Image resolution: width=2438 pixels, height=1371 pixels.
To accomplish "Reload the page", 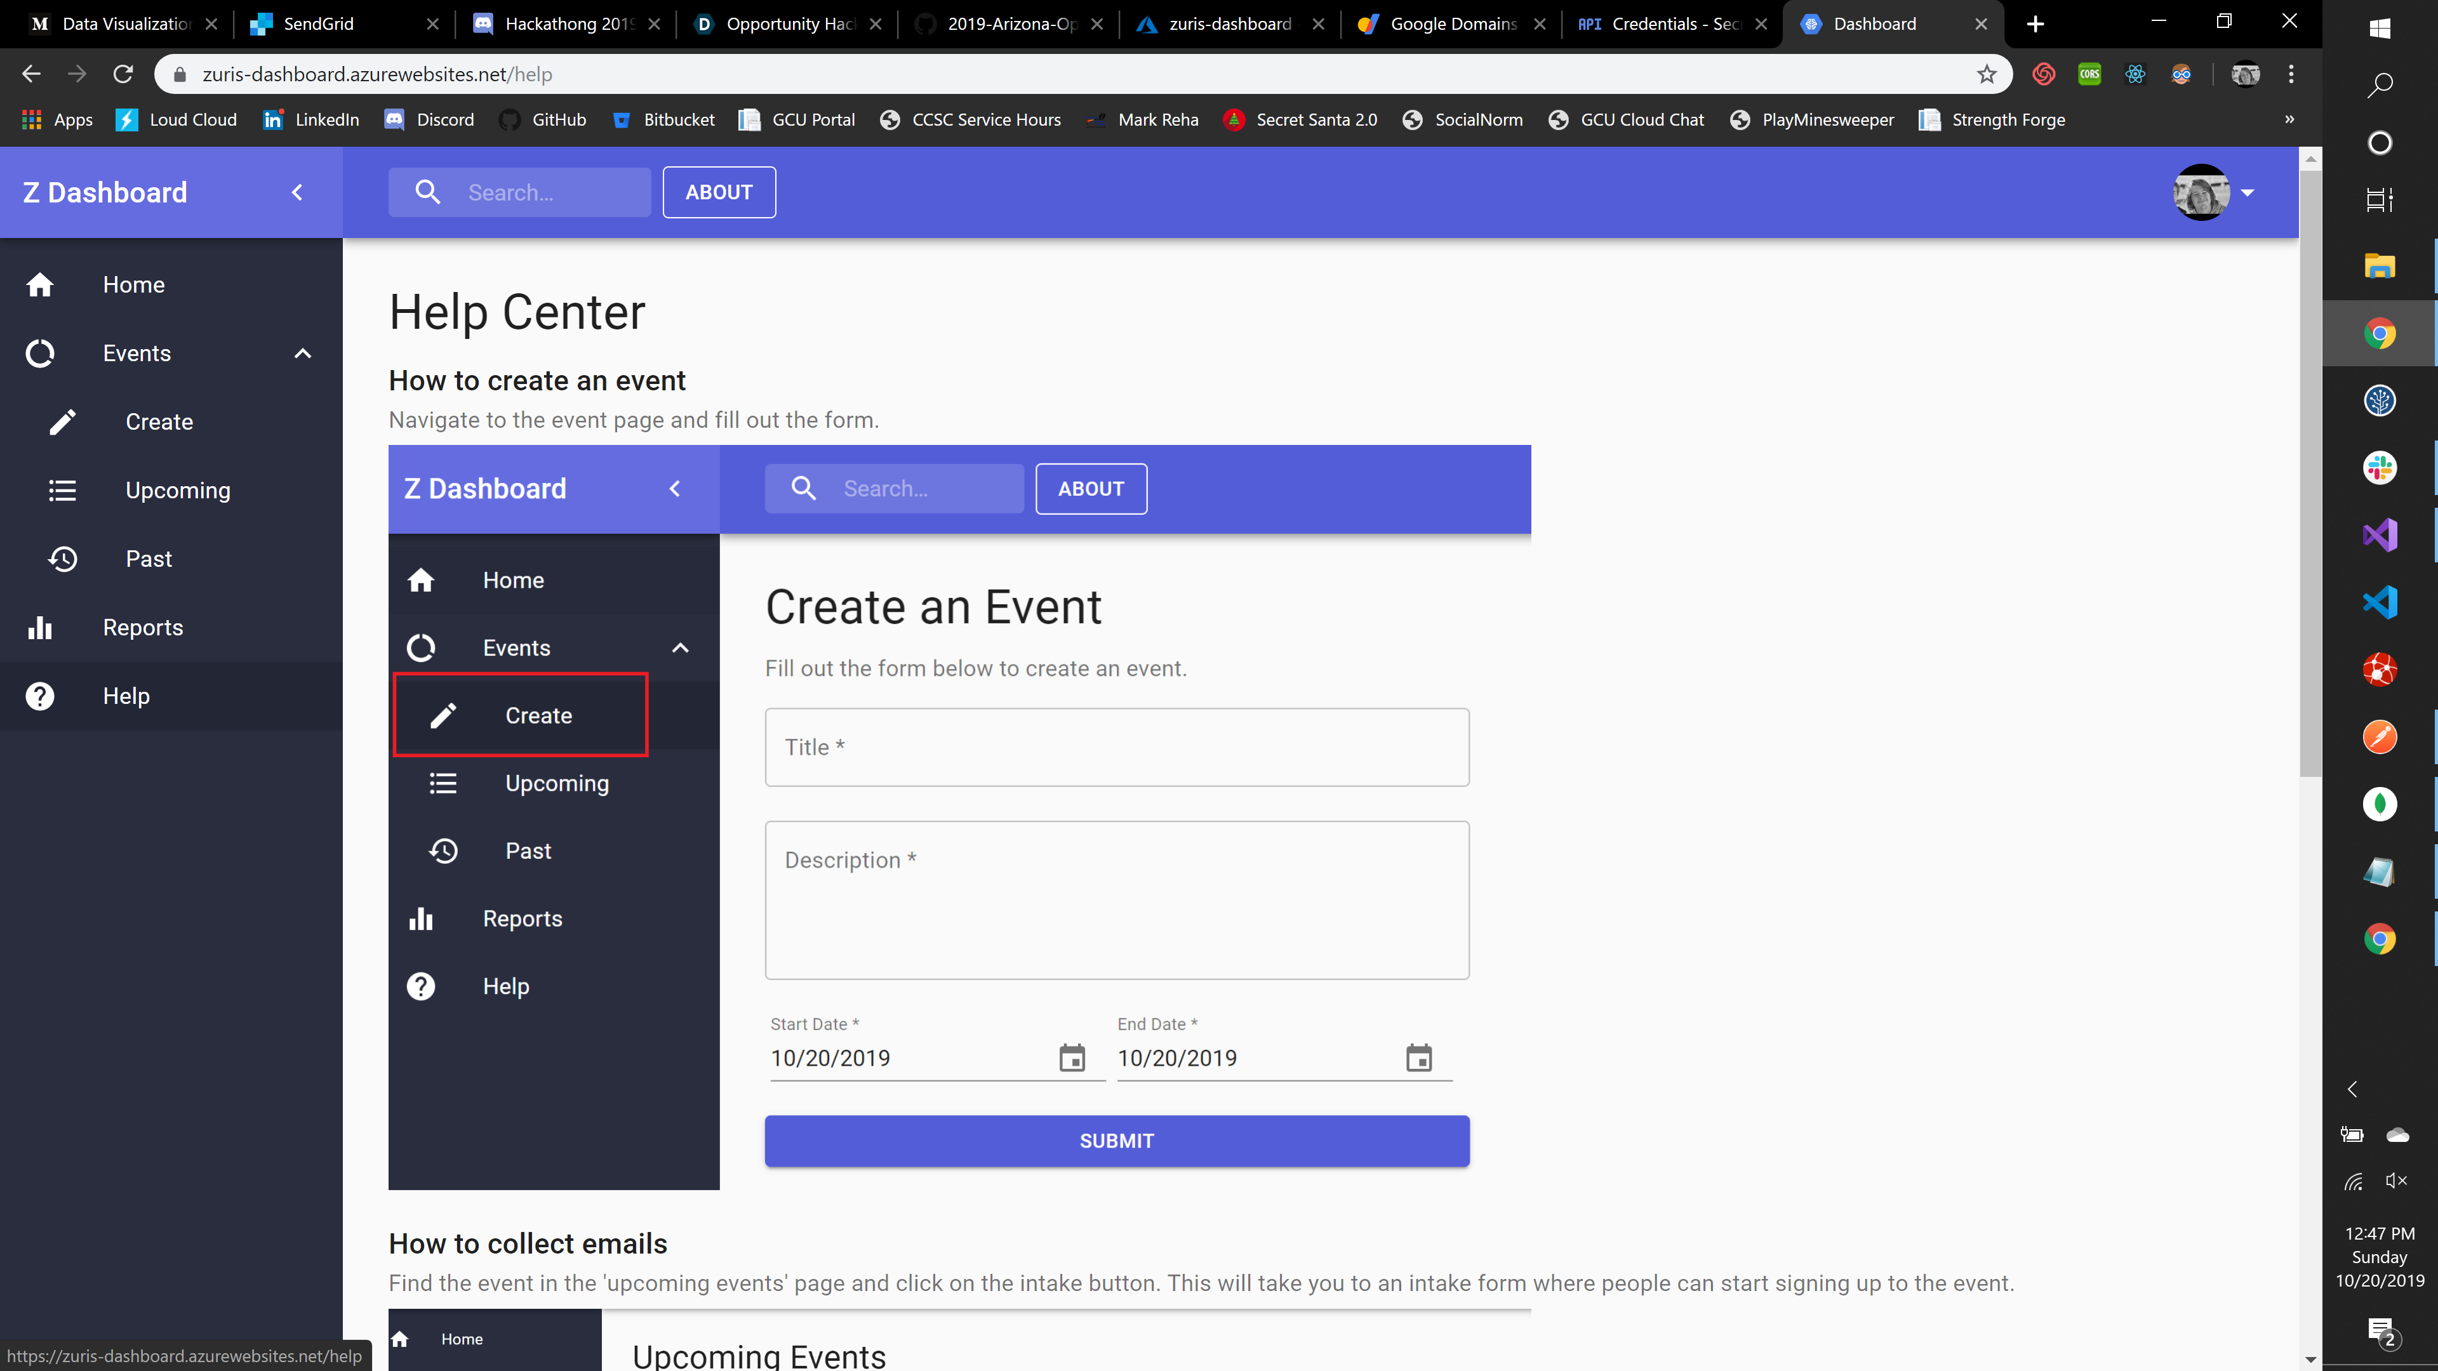I will tap(123, 74).
